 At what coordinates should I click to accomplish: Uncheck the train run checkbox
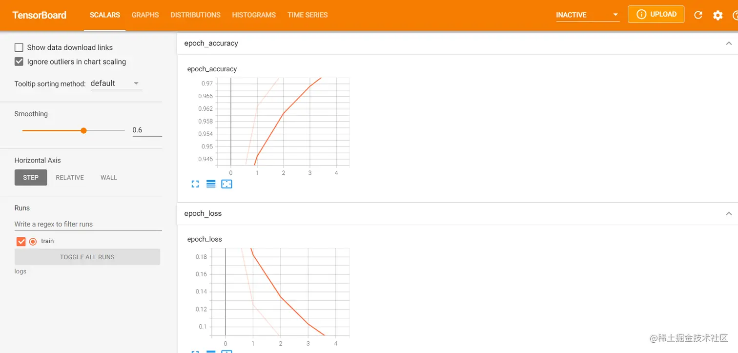[20, 241]
